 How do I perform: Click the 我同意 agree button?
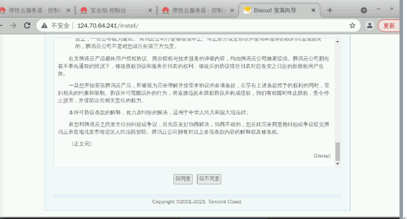[x=183, y=178]
